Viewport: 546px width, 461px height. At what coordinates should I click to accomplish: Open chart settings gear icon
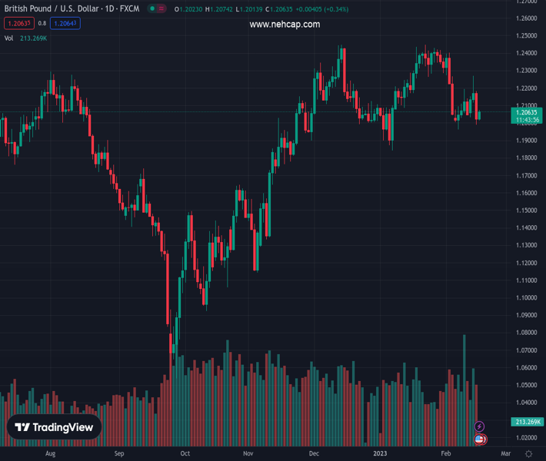pos(528,453)
